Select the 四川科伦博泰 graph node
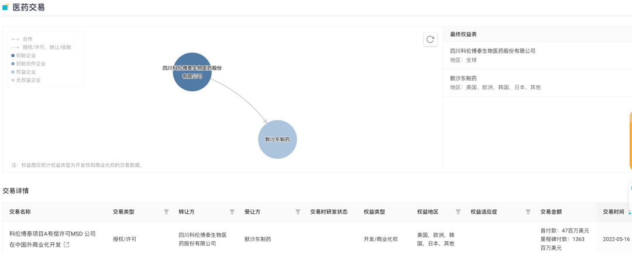This screenshot has width=632, height=253. coord(193,72)
